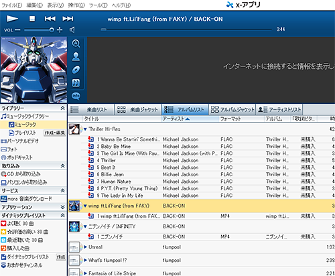Screen dimensions: 335x276
Task: Collapse the ライブラリー section
Action: click(63, 108)
